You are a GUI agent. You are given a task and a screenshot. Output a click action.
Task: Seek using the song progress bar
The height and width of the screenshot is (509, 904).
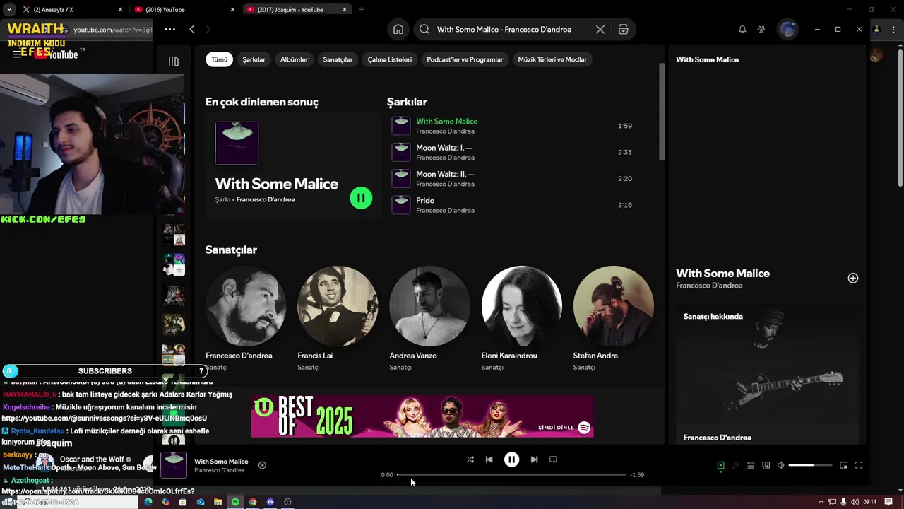pos(511,474)
